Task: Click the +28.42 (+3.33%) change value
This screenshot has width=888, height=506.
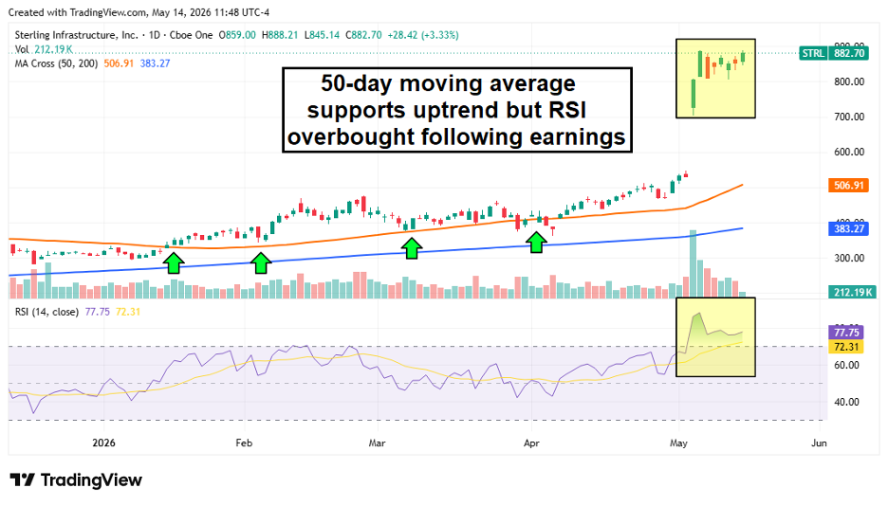Action: [423, 35]
